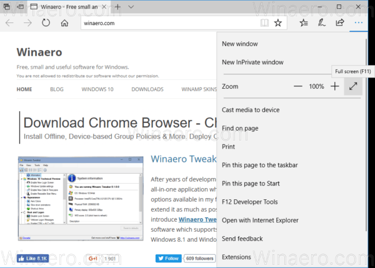Add page to favorites star

coord(278,23)
